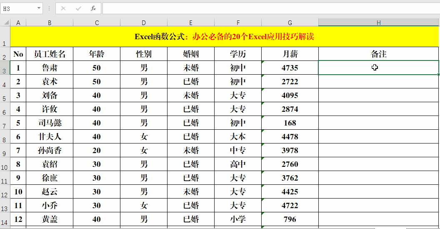Select the cell containing 小乔
This screenshot has height=229, width=440.
[50, 205]
